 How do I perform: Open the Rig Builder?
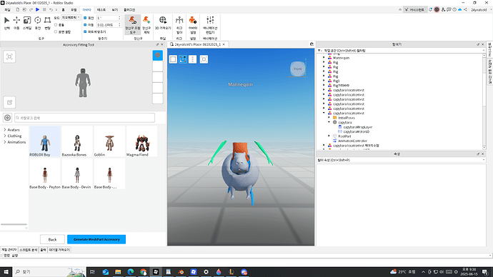[x=179, y=25]
